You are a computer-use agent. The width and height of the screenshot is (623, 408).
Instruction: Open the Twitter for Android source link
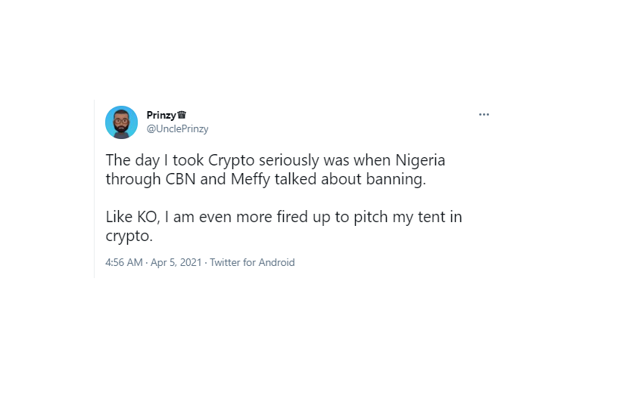[252, 262]
